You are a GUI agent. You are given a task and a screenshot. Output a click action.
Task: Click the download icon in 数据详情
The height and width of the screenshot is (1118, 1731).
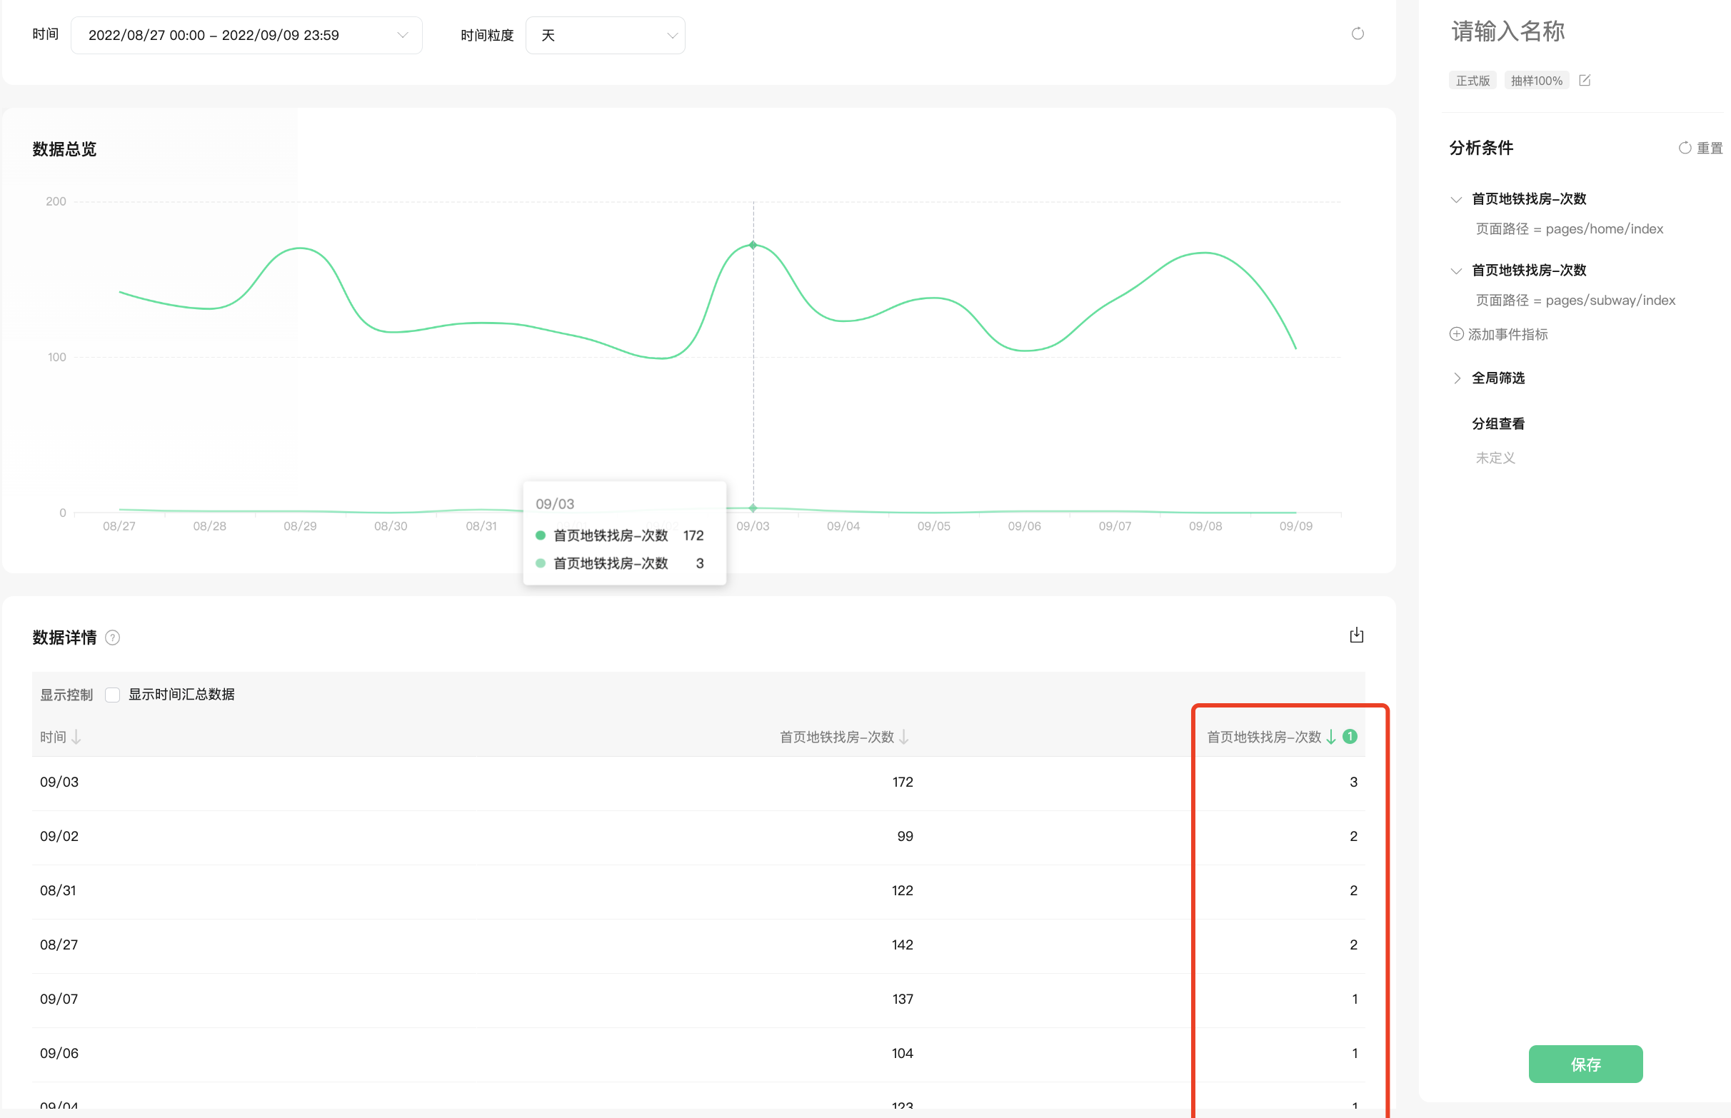1356,635
